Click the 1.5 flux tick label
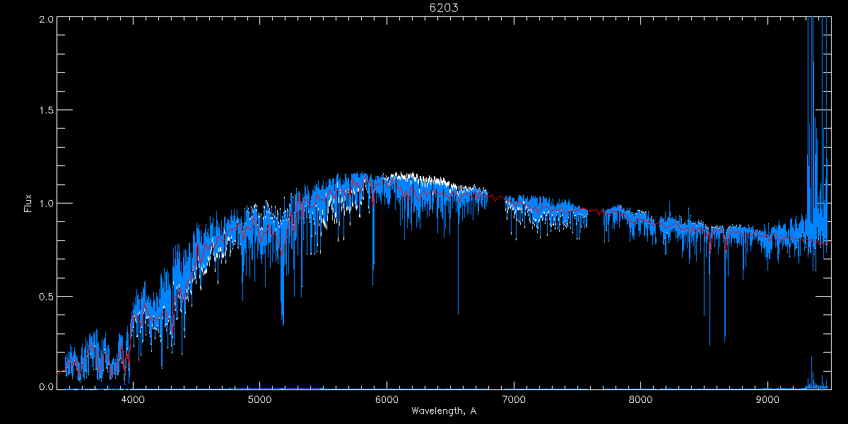The height and width of the screenshot is (424, 848). tap(46, 111)
